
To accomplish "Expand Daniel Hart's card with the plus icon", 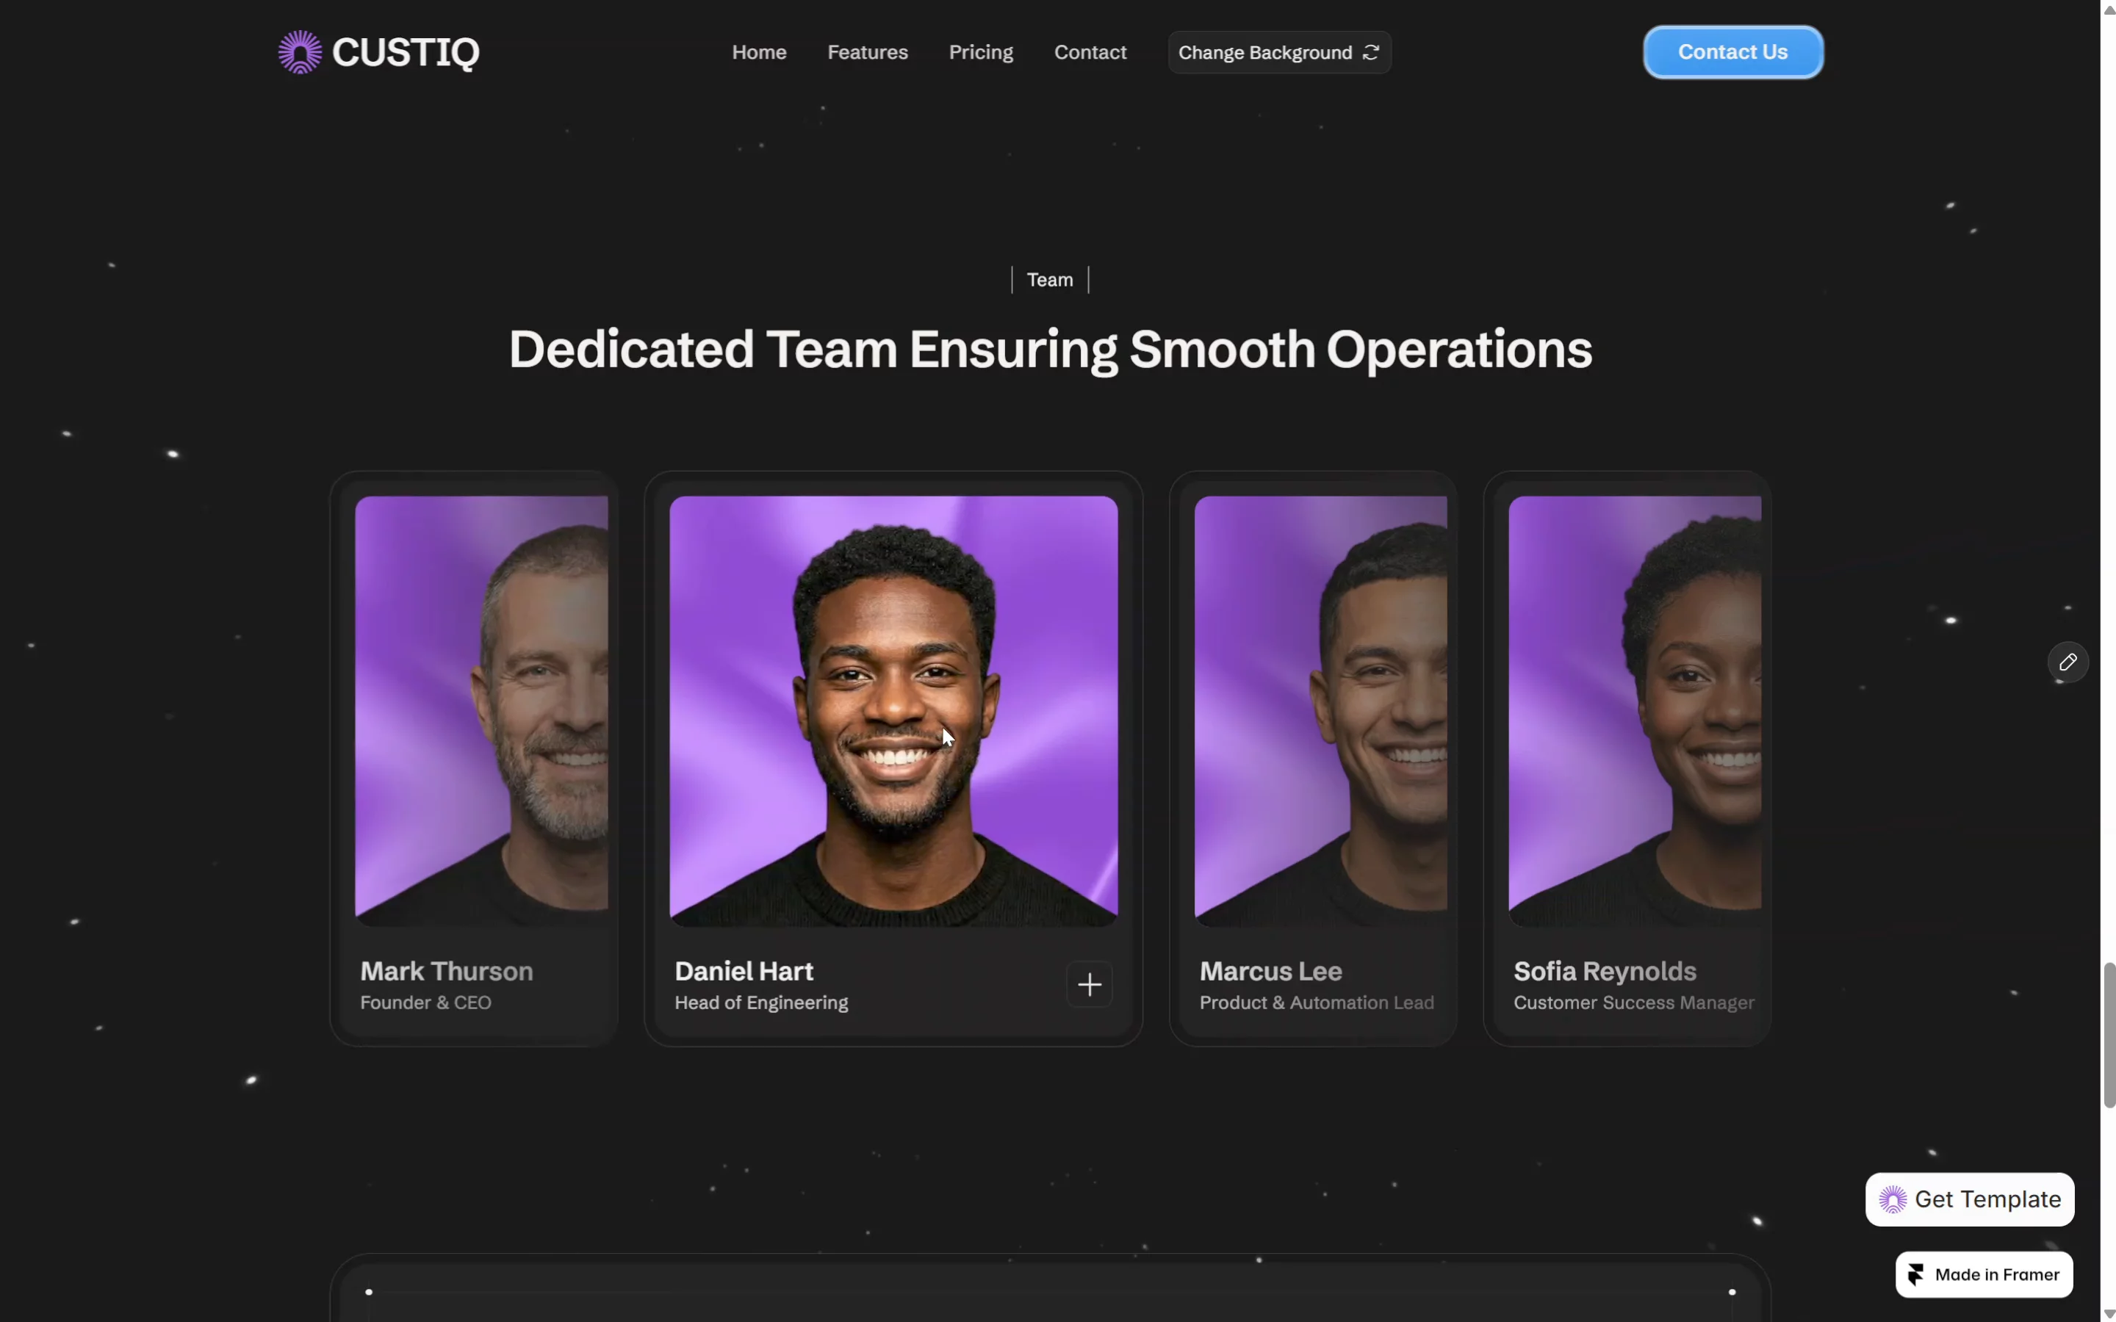I will point(1089,984).
